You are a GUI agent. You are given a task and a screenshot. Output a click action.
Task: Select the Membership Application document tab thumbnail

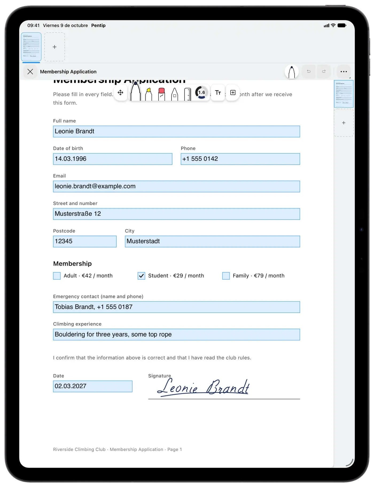[31, 47]
